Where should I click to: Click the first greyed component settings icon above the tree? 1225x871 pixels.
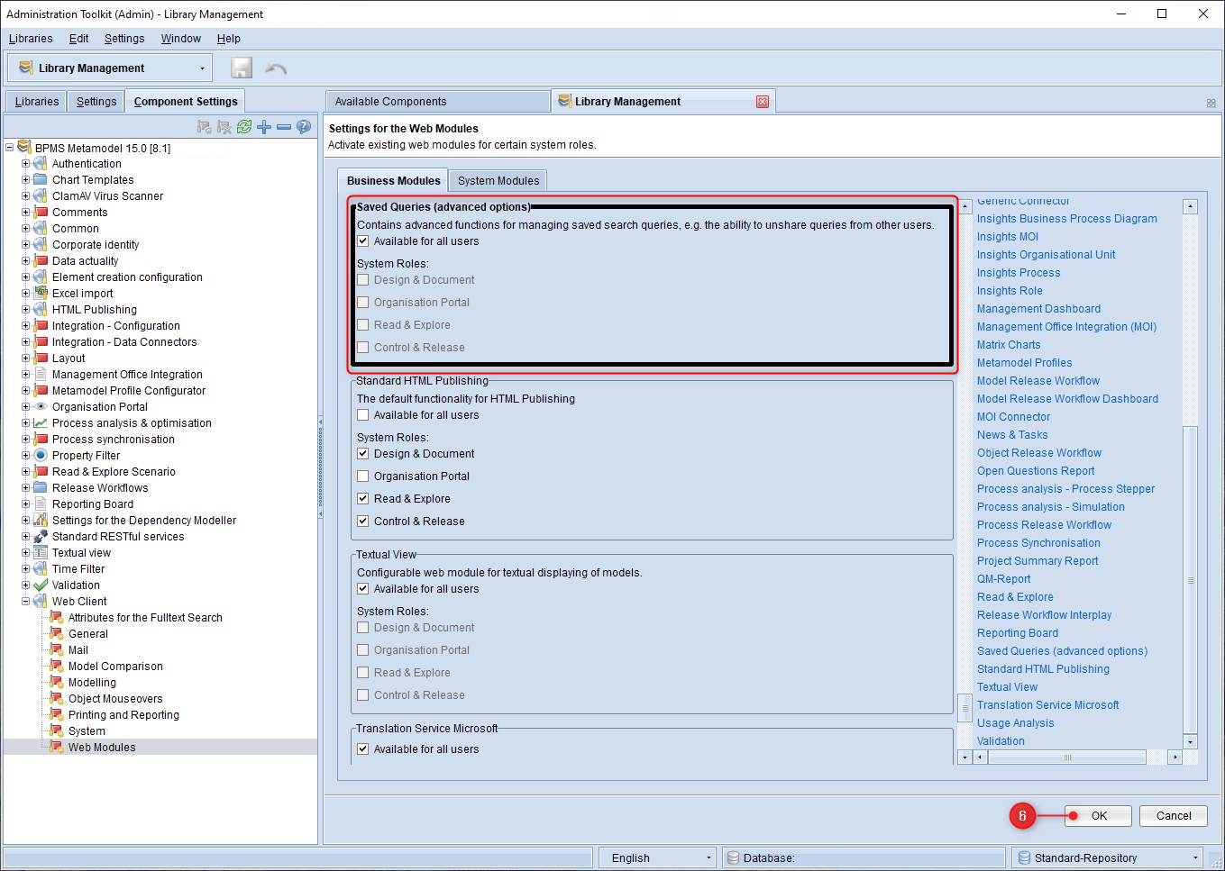[205, 127]
